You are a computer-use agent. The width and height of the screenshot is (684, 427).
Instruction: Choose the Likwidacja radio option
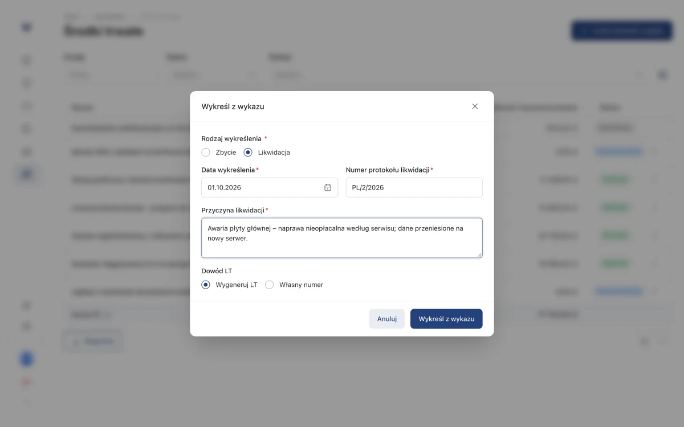pos(248,152)
